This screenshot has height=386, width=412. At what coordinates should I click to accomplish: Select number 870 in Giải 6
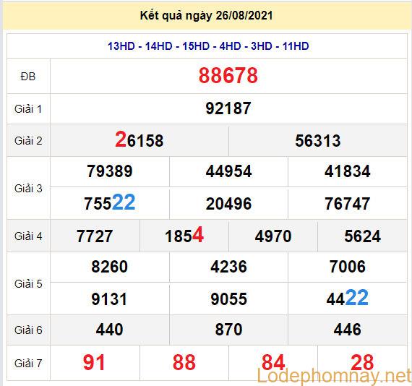point(228,330)
